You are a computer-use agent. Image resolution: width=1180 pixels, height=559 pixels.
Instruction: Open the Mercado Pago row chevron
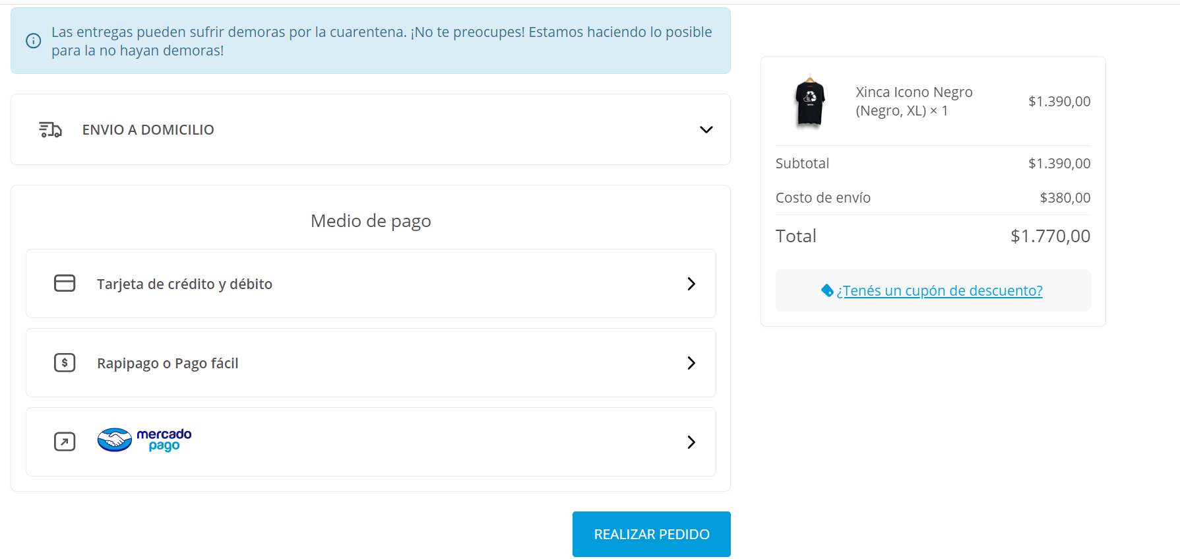[x=691, y=442]
